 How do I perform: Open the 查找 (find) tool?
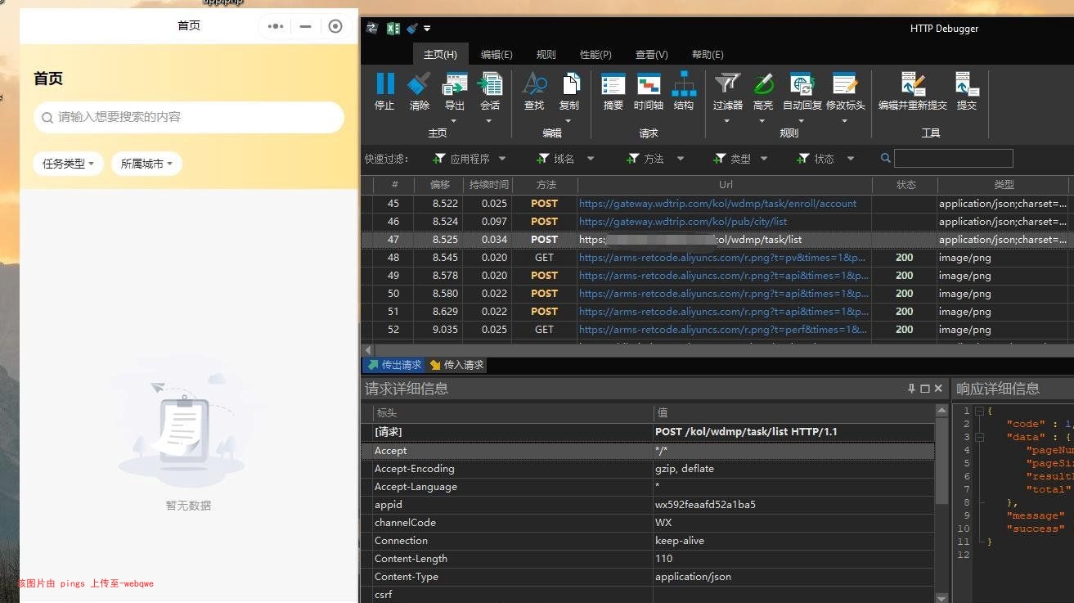(x=534, y=83)
